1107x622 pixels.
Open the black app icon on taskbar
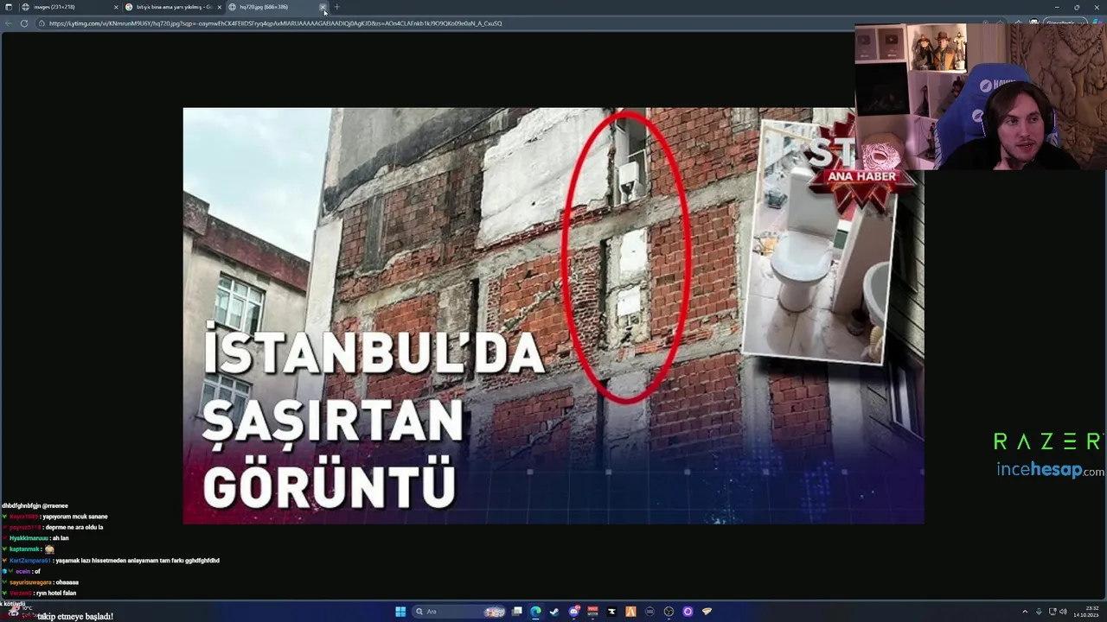[x=611, y=612]
